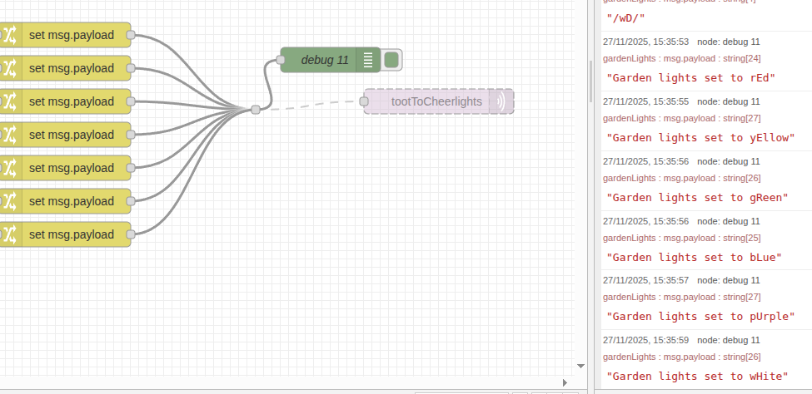Image resolution: width=812 pixels, height=394 pixels.
Task: Click the "Garden lights set to yEllow" payload
Action: 700,137
